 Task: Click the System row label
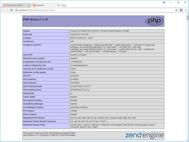tap(26, 31)
